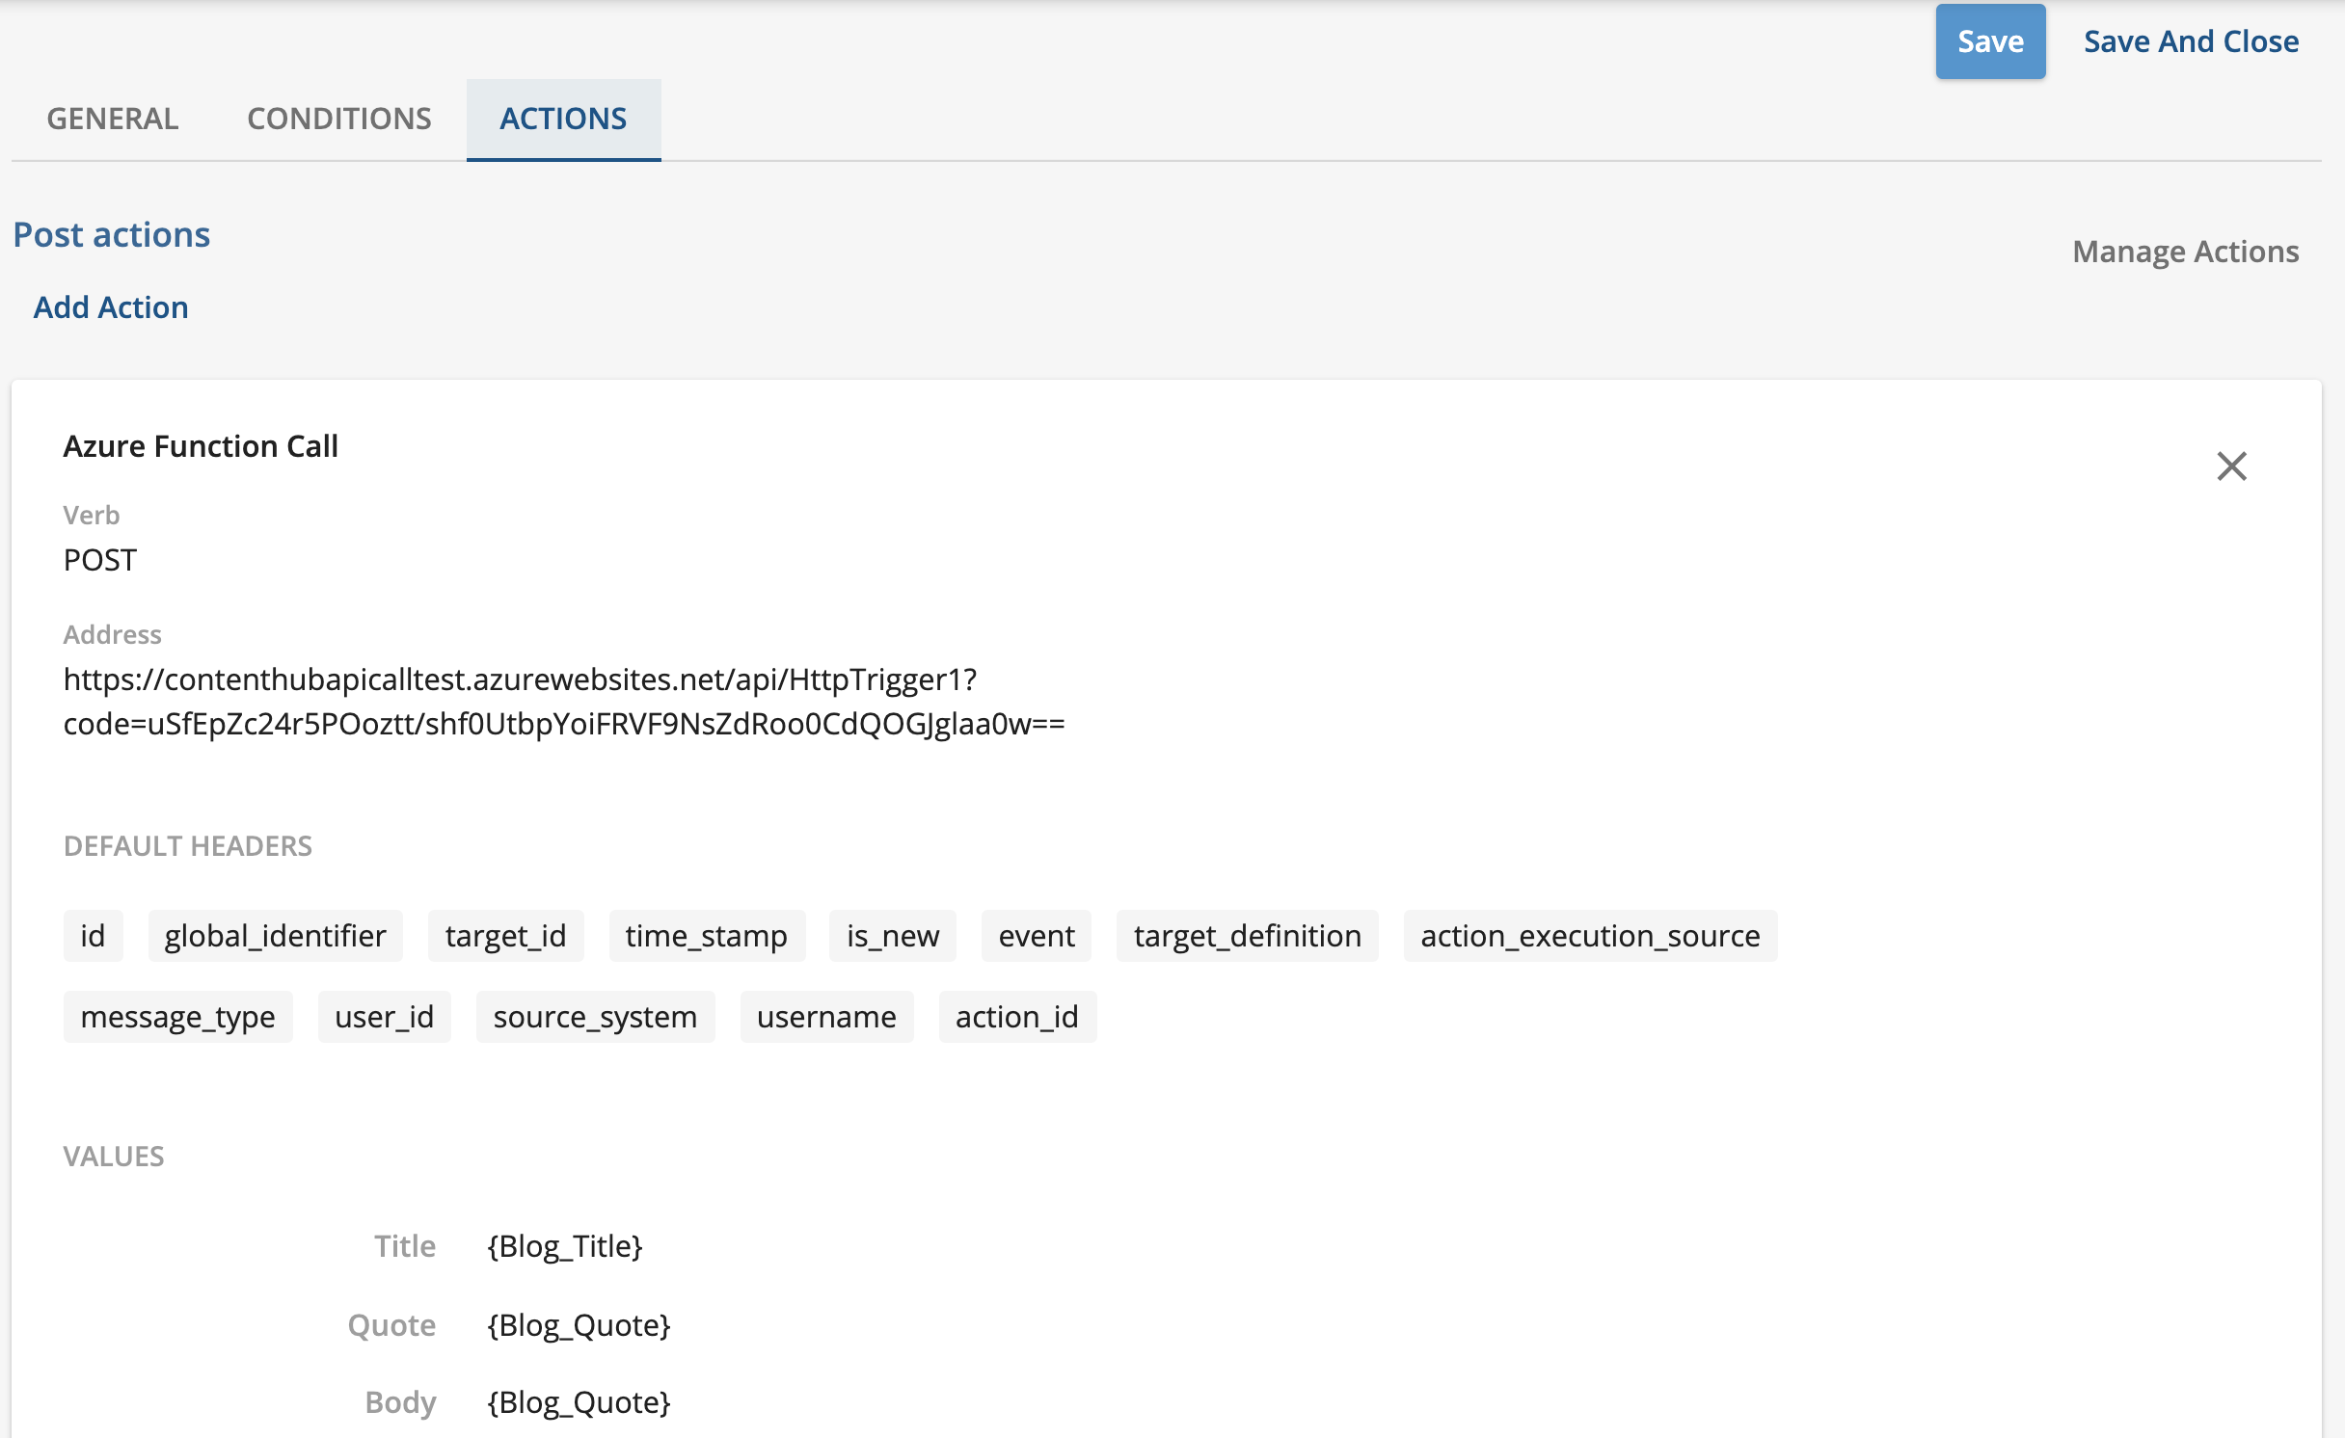Click the global_identifier header tag
The height and width of the screenshot is (1438, 2345).
(275, 936)
